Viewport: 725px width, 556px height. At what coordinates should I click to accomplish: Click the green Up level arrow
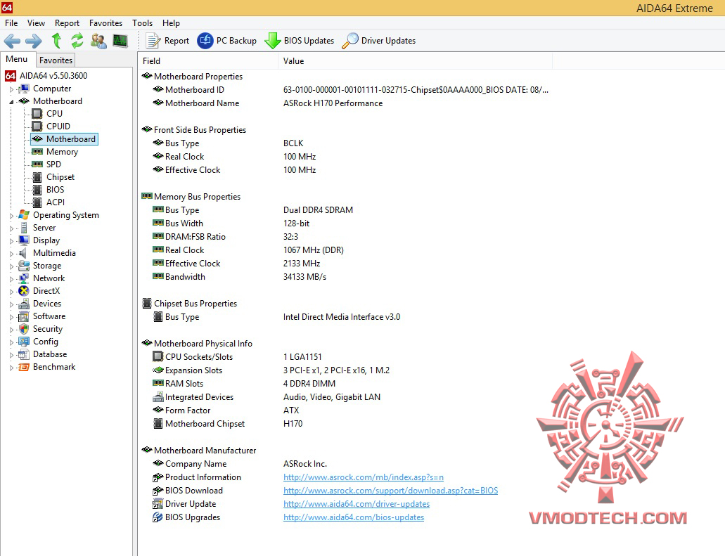56,41
